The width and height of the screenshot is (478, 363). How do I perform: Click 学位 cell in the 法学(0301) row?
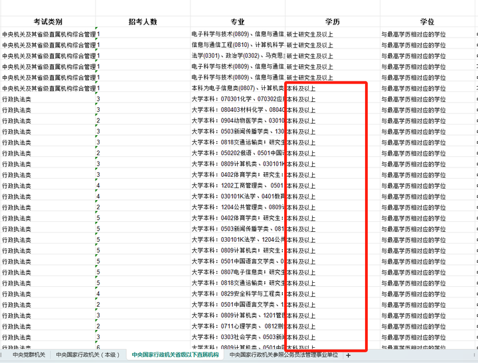[x=427, y=56]
